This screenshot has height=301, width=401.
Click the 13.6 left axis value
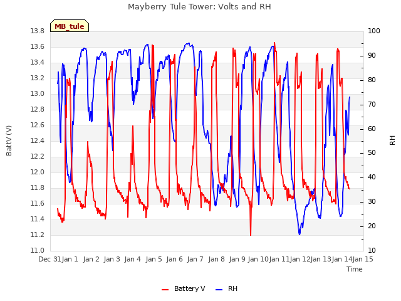37,47
